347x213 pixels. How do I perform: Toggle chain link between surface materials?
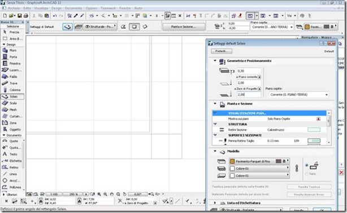297,168
